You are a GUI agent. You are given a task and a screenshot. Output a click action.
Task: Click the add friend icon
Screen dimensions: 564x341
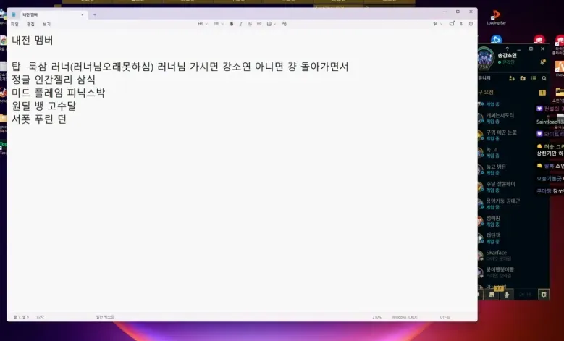[x=512, y=78]
